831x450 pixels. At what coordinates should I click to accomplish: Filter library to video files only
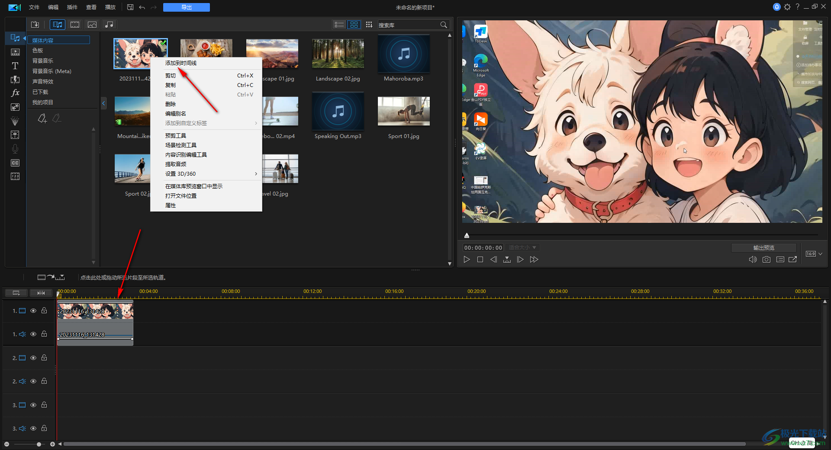pyautogui.click(x=75, y=25)
